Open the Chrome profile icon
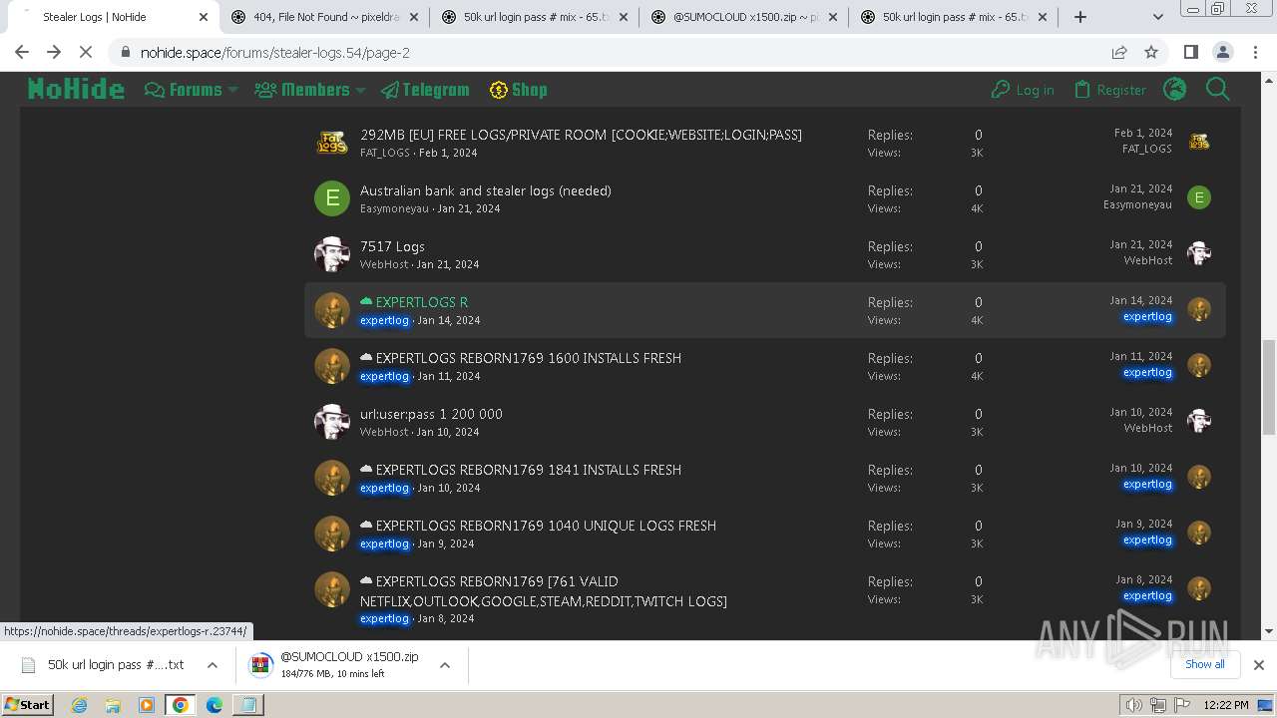This screenshot has width=1277, height=718. (x=1222, y=52)
